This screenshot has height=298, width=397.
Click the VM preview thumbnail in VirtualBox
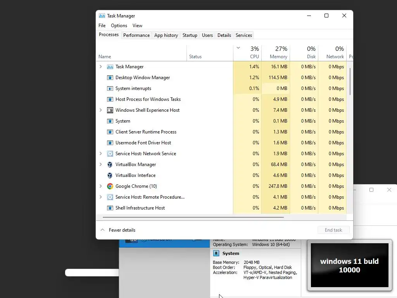pos(349,265)
